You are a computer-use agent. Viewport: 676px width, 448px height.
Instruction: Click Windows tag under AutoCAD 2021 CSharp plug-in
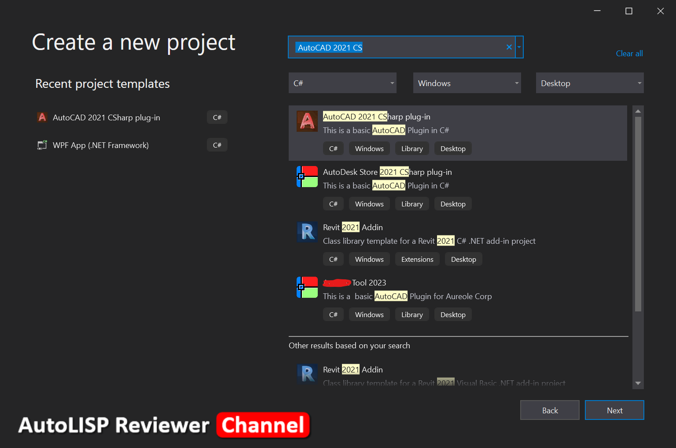tap(369, 148)
